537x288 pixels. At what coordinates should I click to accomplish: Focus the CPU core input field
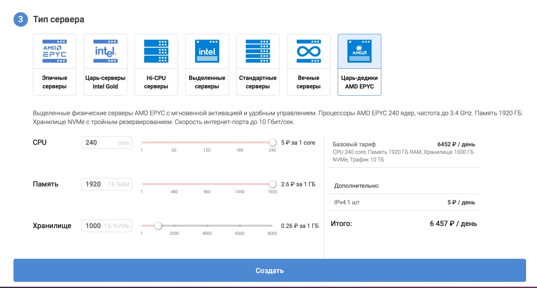click(x=107, y=143)
